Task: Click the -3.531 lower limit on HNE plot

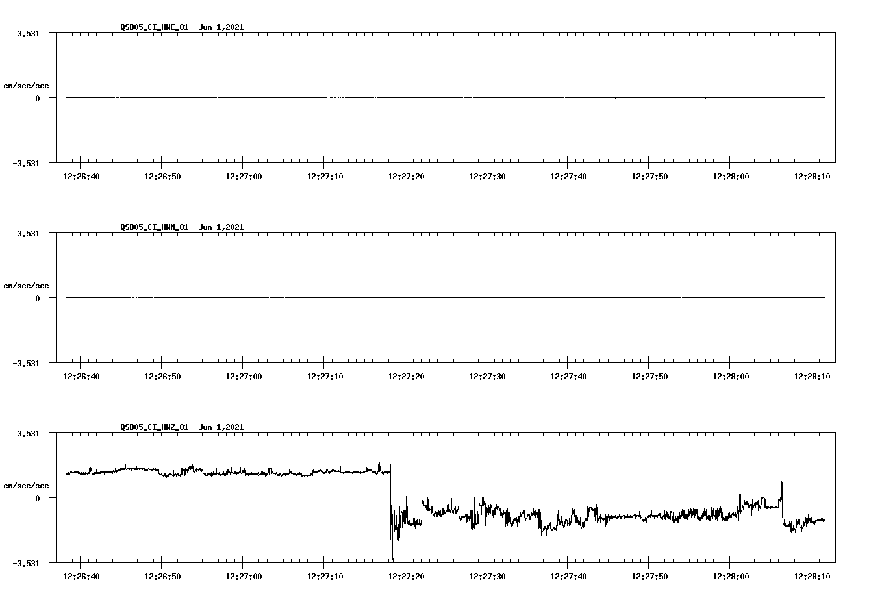Action: [x=26, y=164]
